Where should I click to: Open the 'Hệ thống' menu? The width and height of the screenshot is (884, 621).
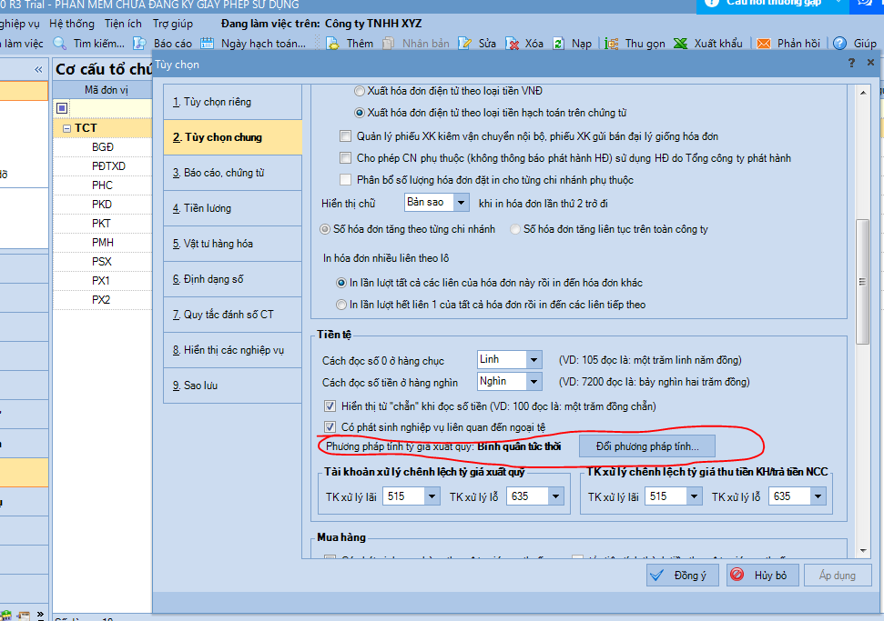[73, 22]
